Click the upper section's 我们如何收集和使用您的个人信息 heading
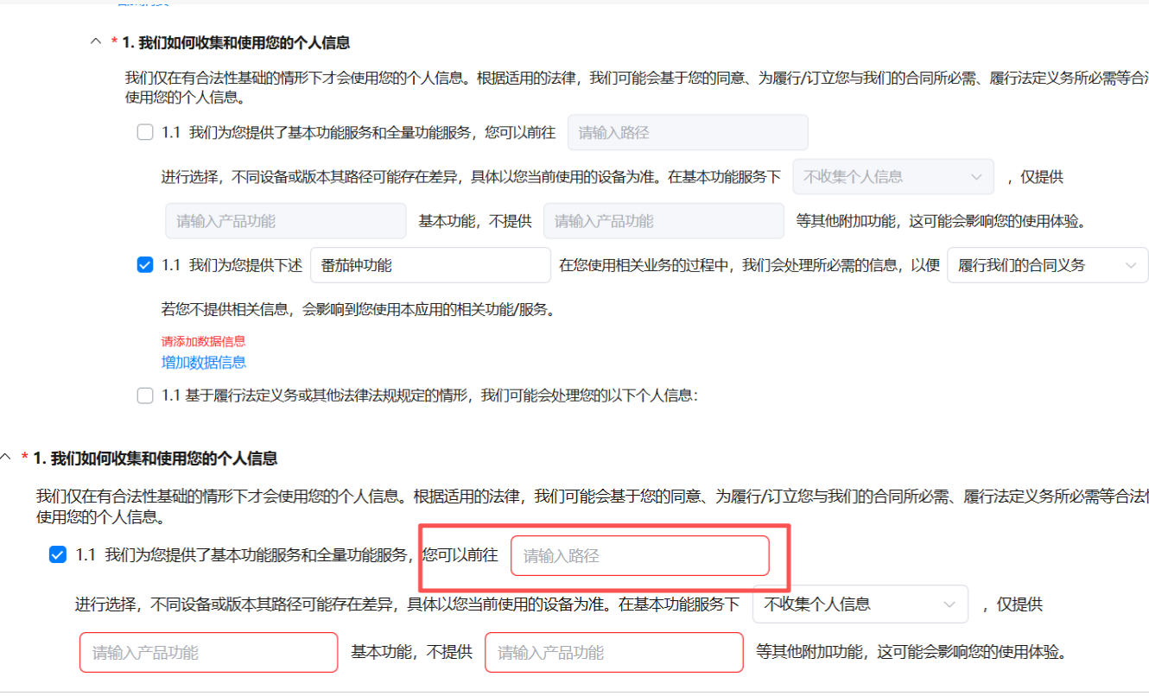Viewport: 1149px width, 696px height. click(x=235, y=42)
